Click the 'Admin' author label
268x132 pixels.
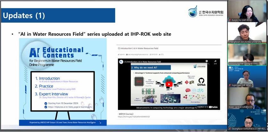pyautogui.click(x=122, y=55)
